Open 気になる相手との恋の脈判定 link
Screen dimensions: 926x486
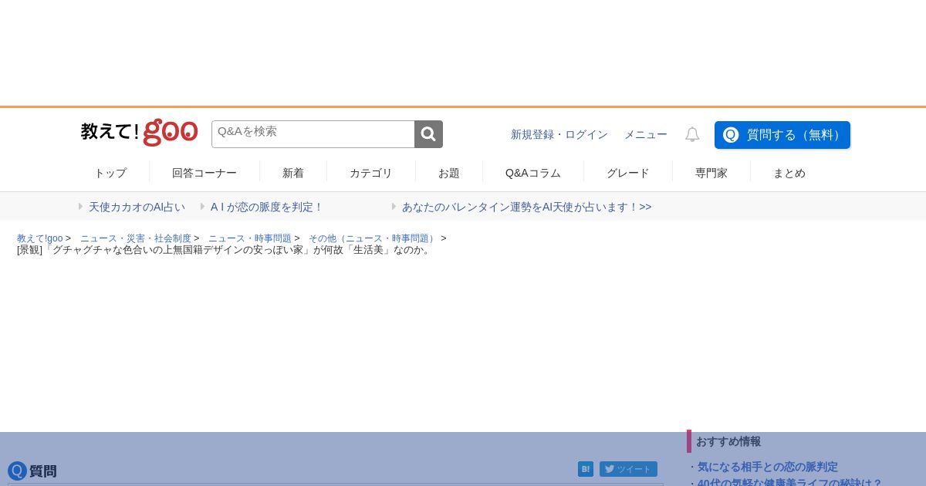768,467
